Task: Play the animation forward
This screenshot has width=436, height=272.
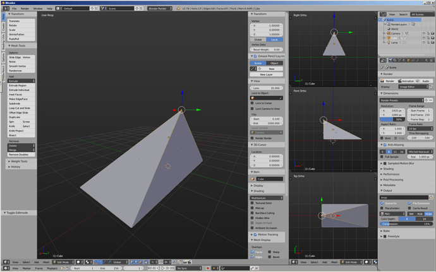Action: (x=163, y=268)
